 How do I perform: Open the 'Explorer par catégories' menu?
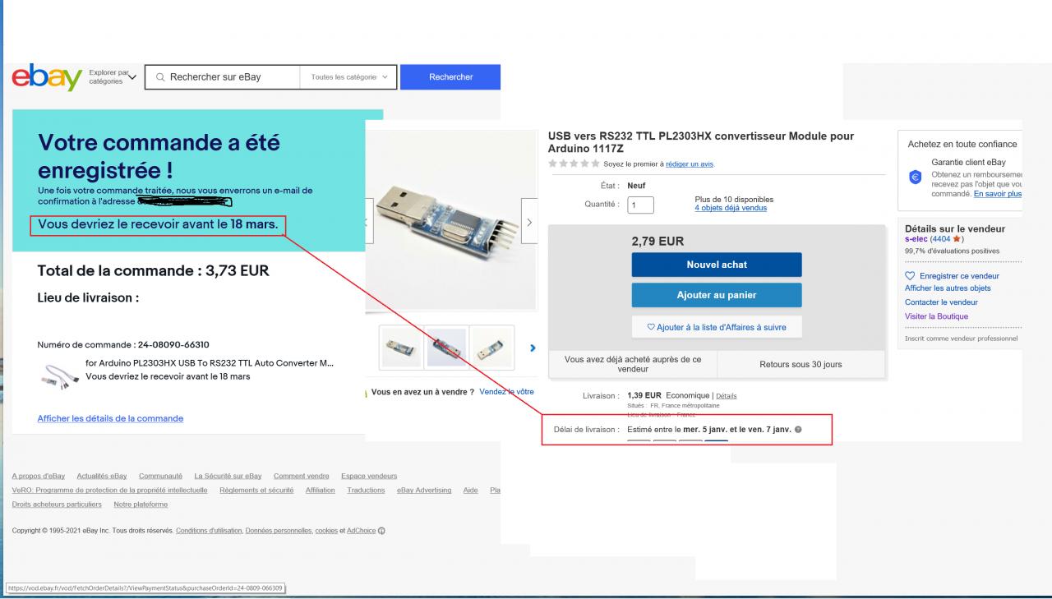(113, 77)
